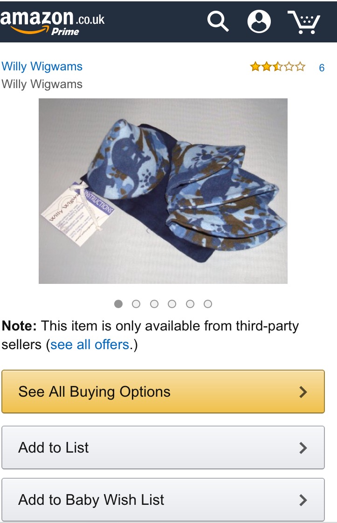This screenshot has height=523, width=337.
Task: Select the fourth image carousel dot
Action: 172,304
